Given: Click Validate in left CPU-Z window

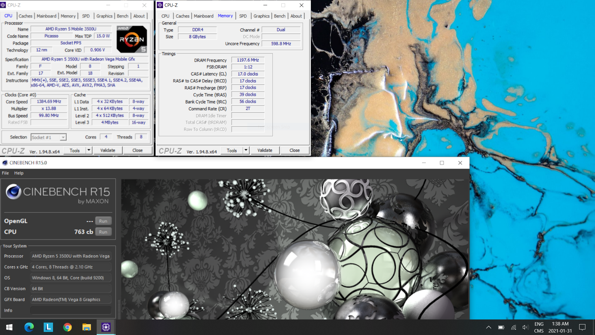Looking at the screenshot, I should pyautogui.click(x=108, y=150).
